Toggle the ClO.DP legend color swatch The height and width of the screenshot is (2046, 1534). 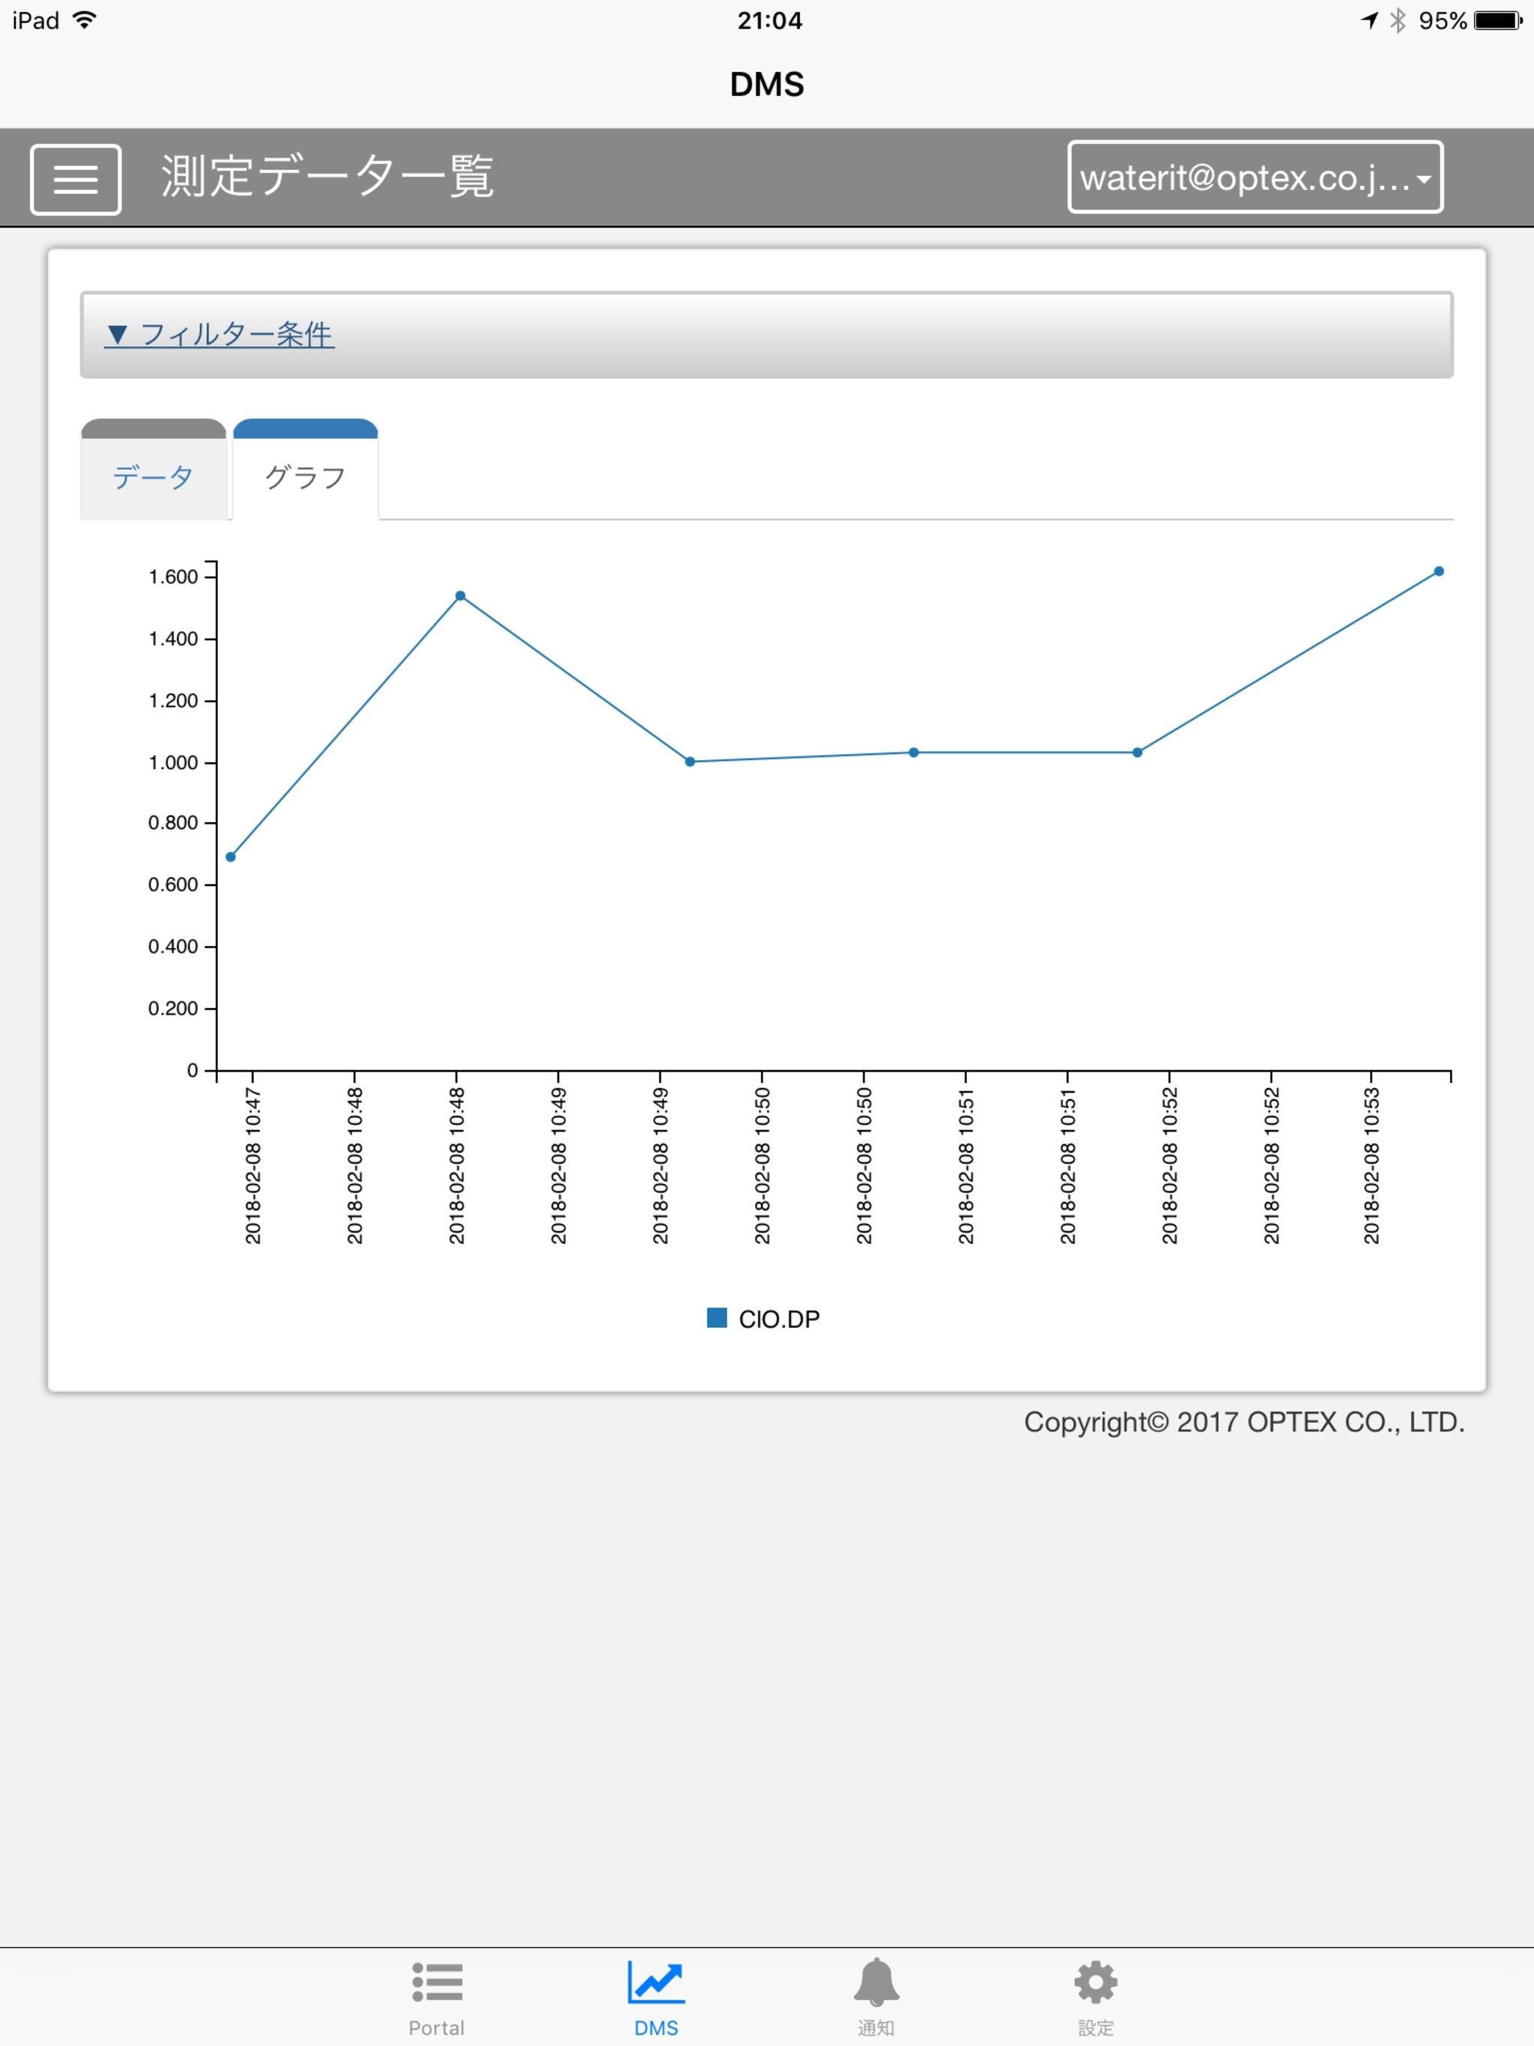(x=716, y=1318)
